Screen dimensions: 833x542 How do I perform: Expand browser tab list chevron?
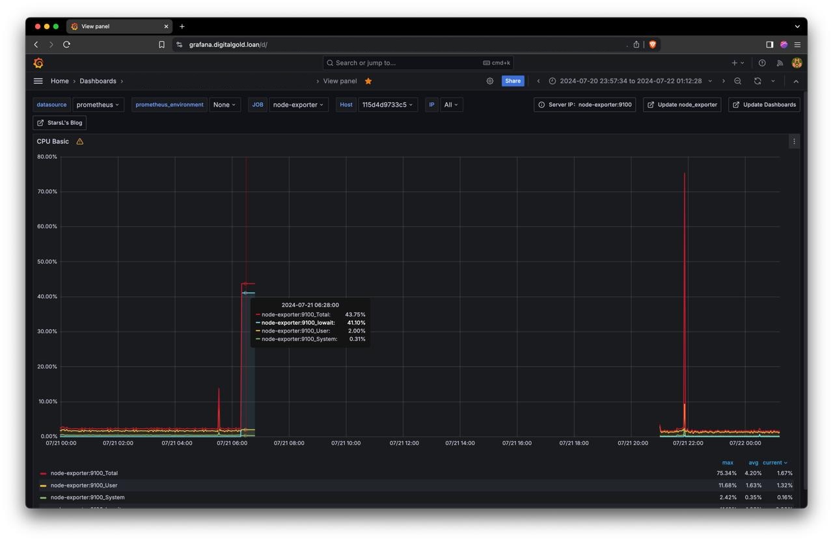797,26
